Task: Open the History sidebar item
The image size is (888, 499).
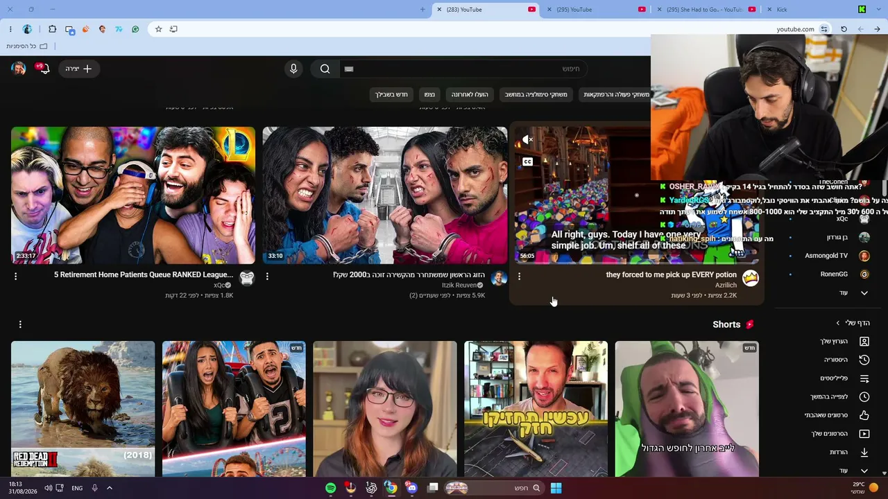Action: [x=845, y=360]
